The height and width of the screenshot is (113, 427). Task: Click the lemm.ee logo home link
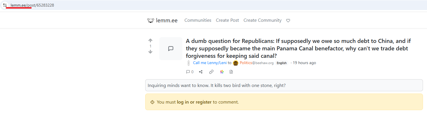coord(162,20)
